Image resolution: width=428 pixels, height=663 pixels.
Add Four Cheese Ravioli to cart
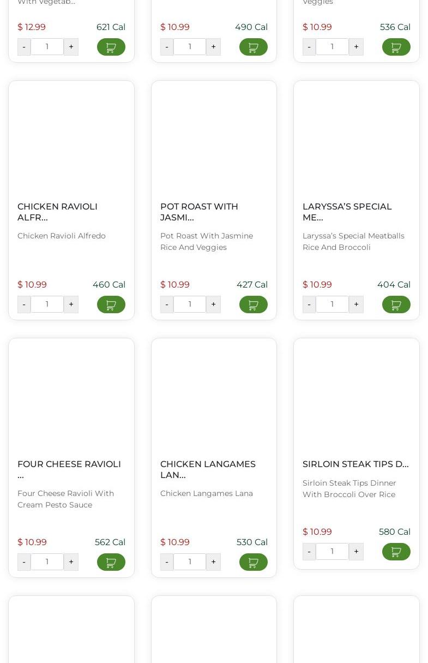[111, 562]
